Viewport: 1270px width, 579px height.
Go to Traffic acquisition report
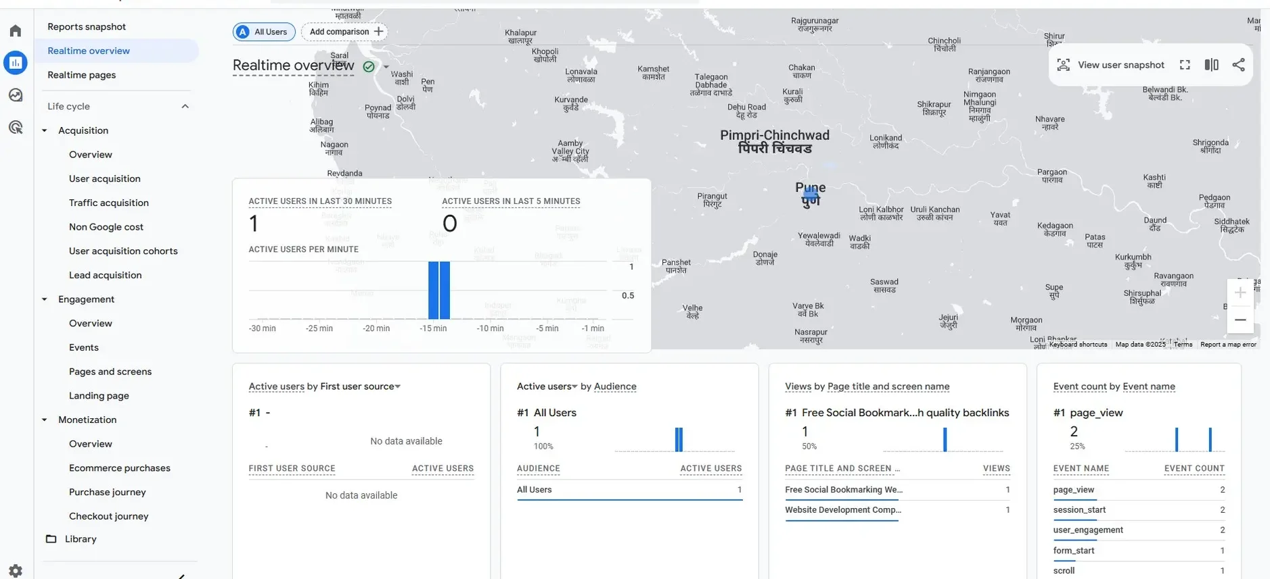[x=108, y=203]
